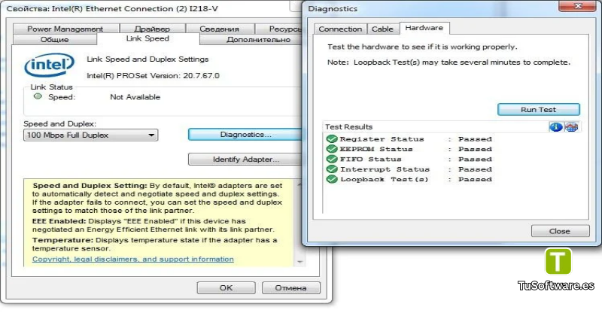
Task: Select the 'EEPROM Status : Passed' result row
Action: click(409, 149)
